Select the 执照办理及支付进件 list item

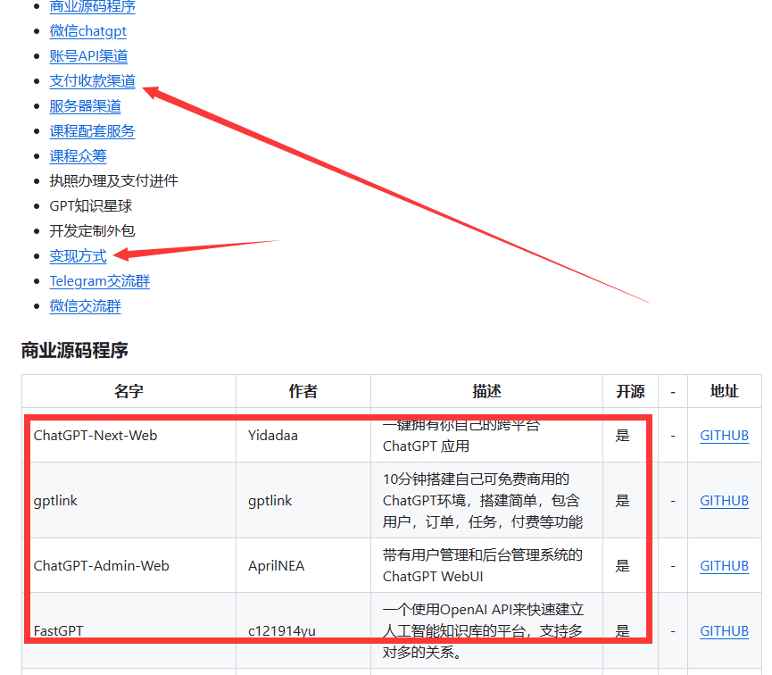coord(113,181)
